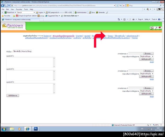This screenshot has width=165, height=137.
Task: Click save image 3 button
Action: (146, 94)
